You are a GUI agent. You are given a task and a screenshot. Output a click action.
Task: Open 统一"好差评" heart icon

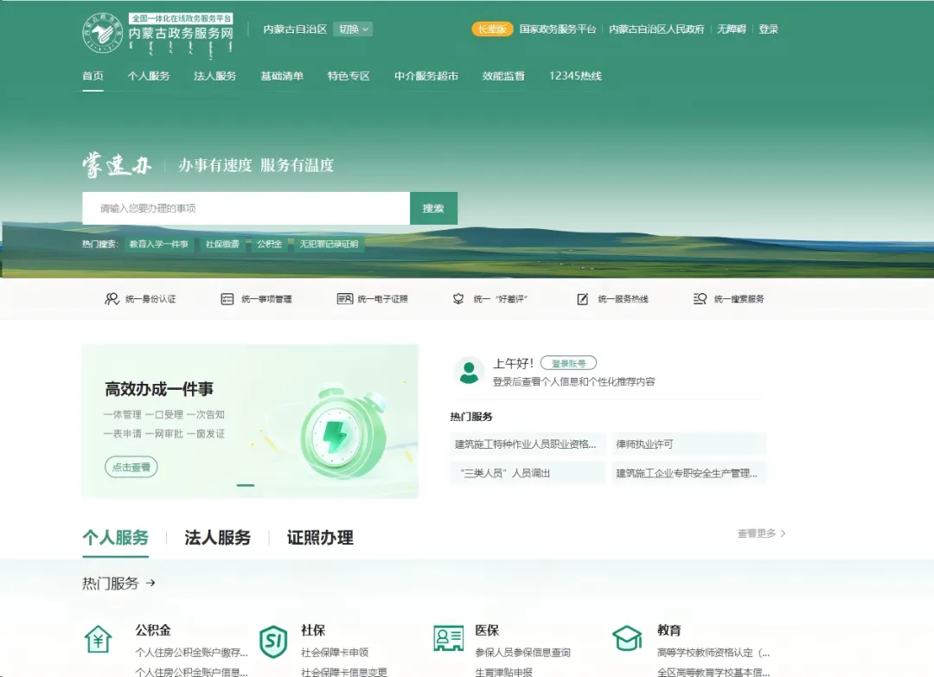pos(458,299)
